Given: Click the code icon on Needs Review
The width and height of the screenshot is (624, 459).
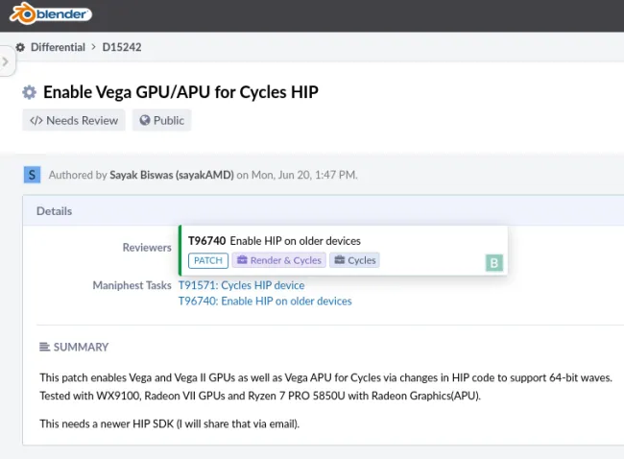Looking at the screenshot, I should pos(36,120).
